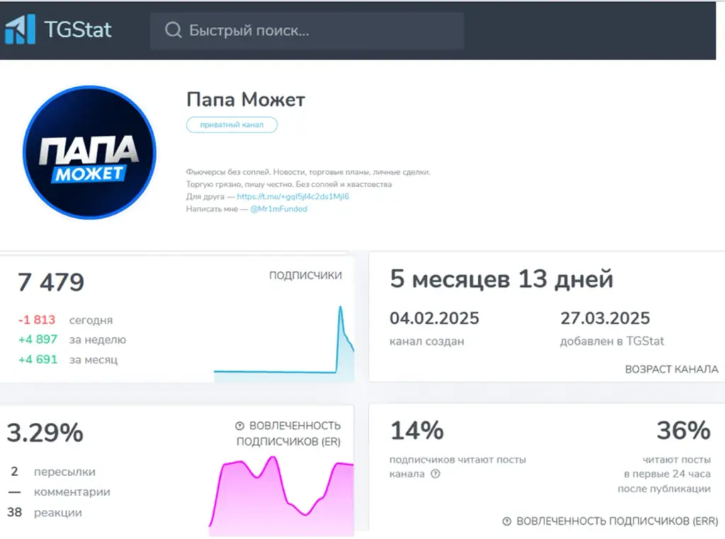Viewport: 725px width, 539px height.
Task: Click the ВОЗРАСТ КАНАЛА label
Action: pos(671,369)
